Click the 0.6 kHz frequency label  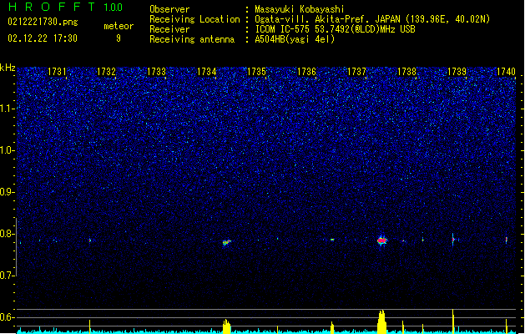(8, 317)
